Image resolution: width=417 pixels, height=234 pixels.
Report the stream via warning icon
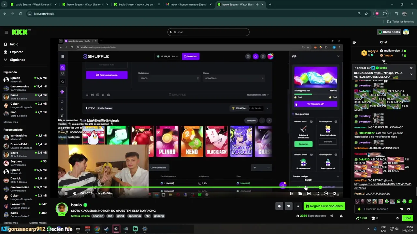(x=341, y=216)
